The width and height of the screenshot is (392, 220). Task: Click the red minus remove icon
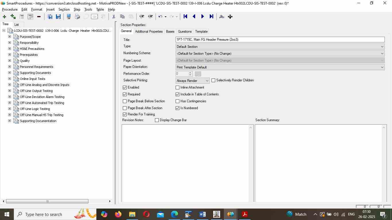pos(39,17)
